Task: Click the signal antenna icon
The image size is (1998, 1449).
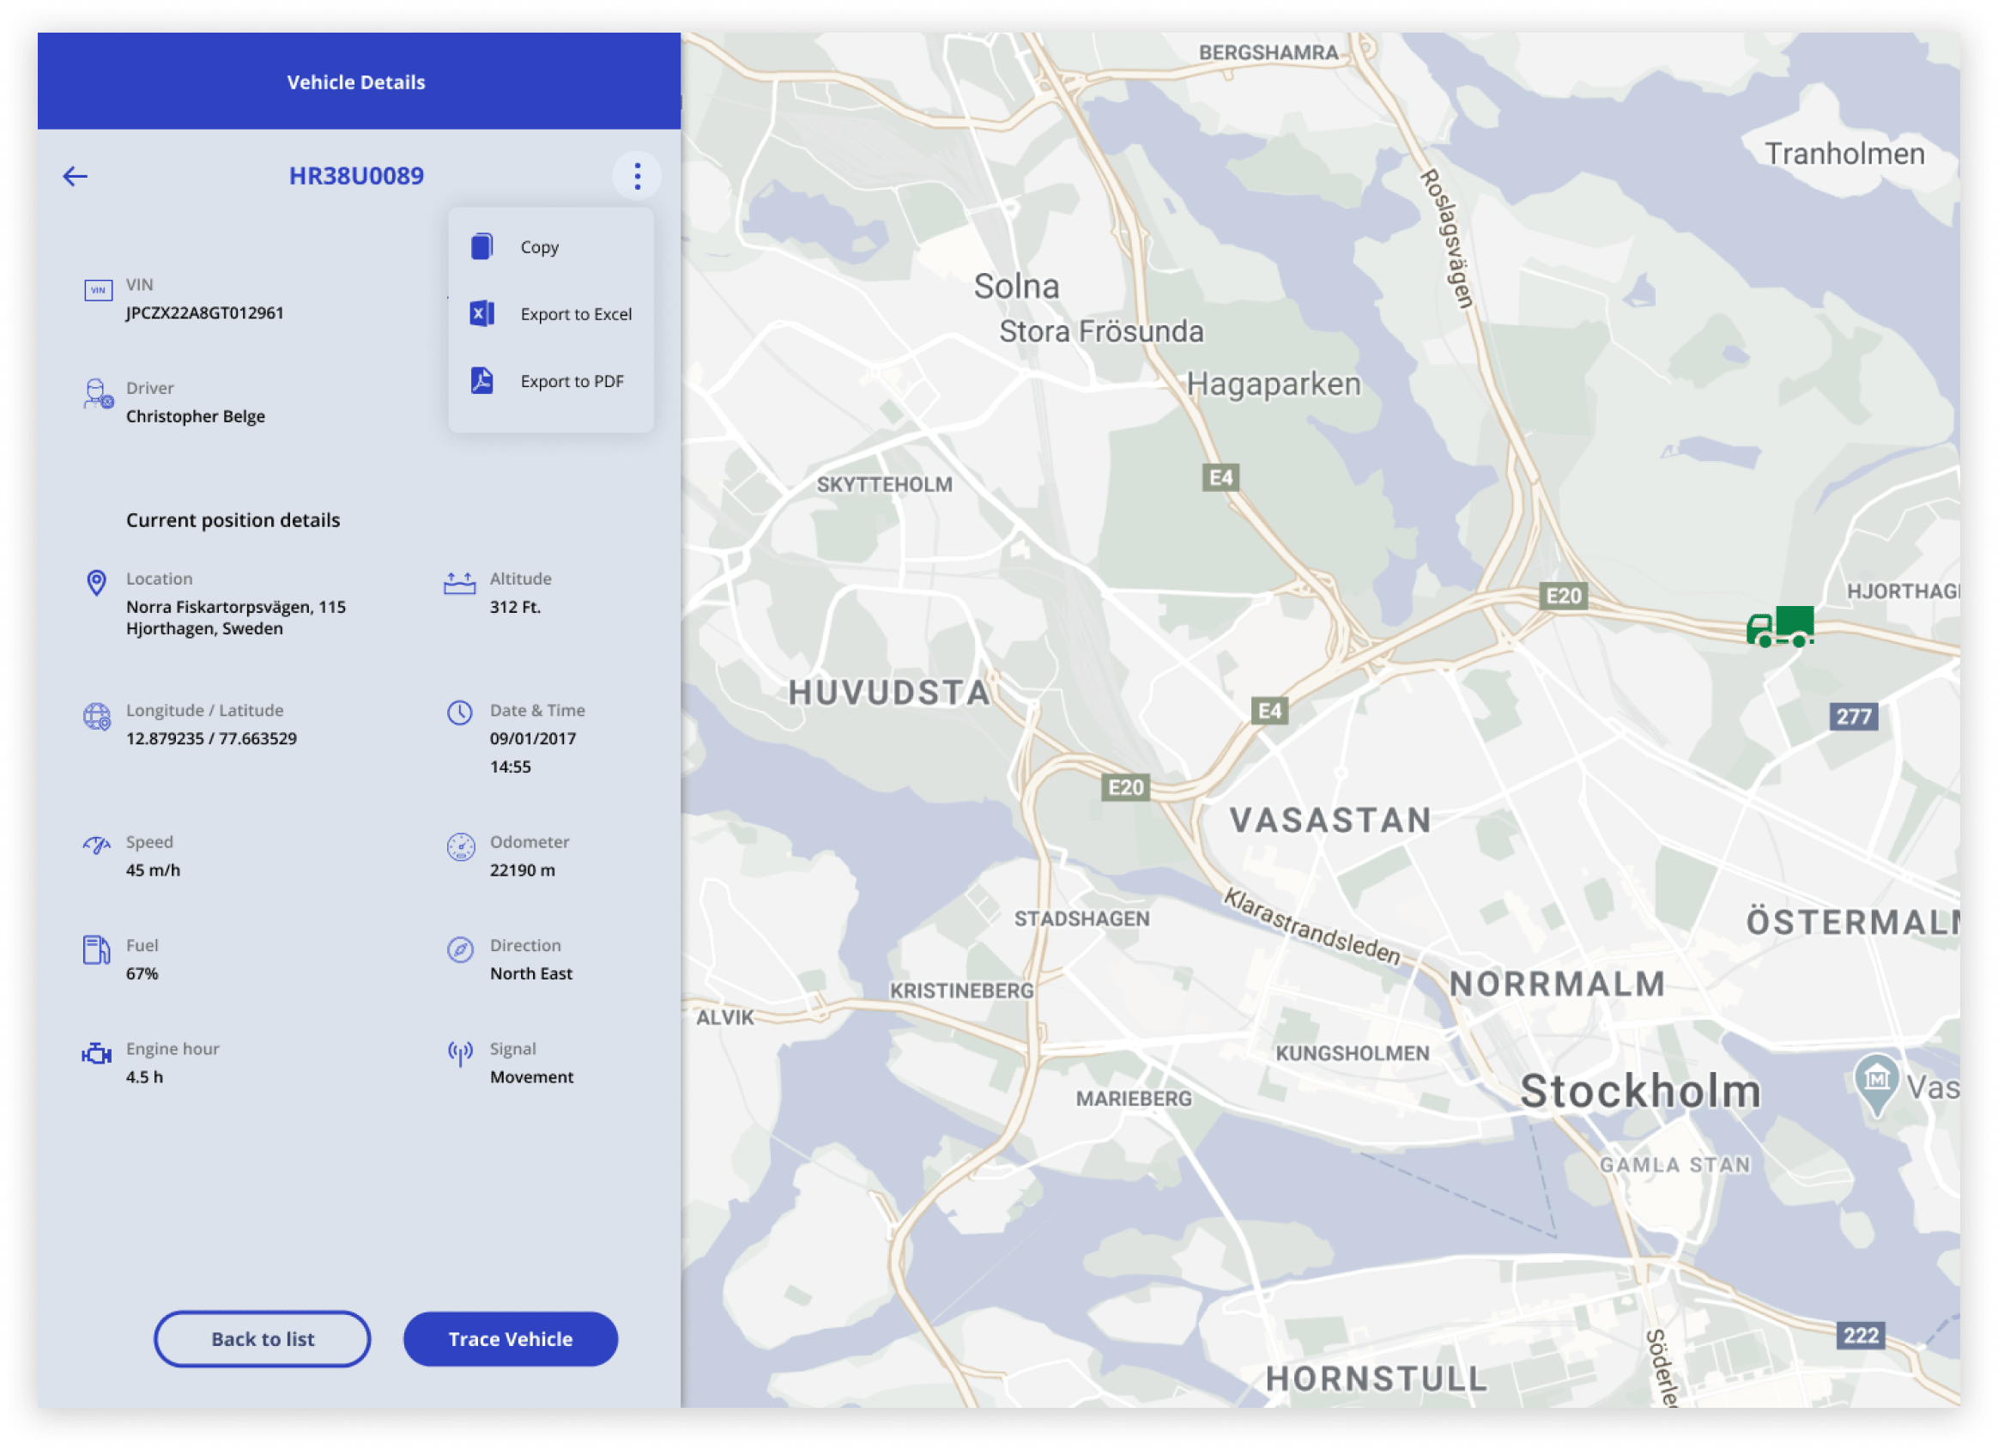Action: tap(460, 1052)
